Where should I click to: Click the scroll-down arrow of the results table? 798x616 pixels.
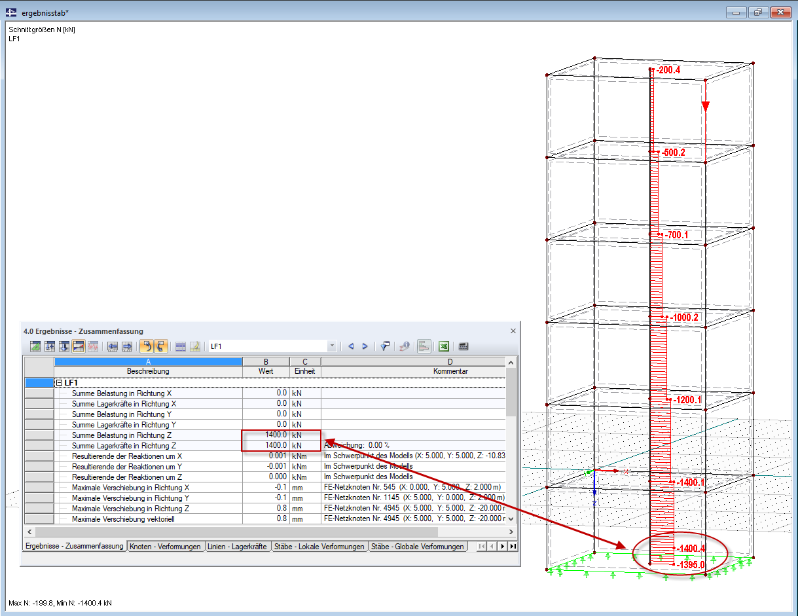(511, 519)
